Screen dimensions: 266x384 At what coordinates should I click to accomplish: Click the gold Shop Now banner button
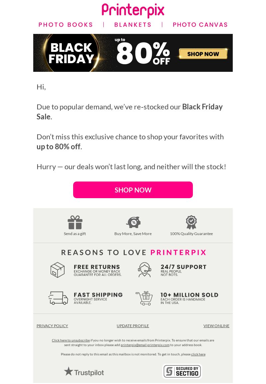tap(203, 54)
